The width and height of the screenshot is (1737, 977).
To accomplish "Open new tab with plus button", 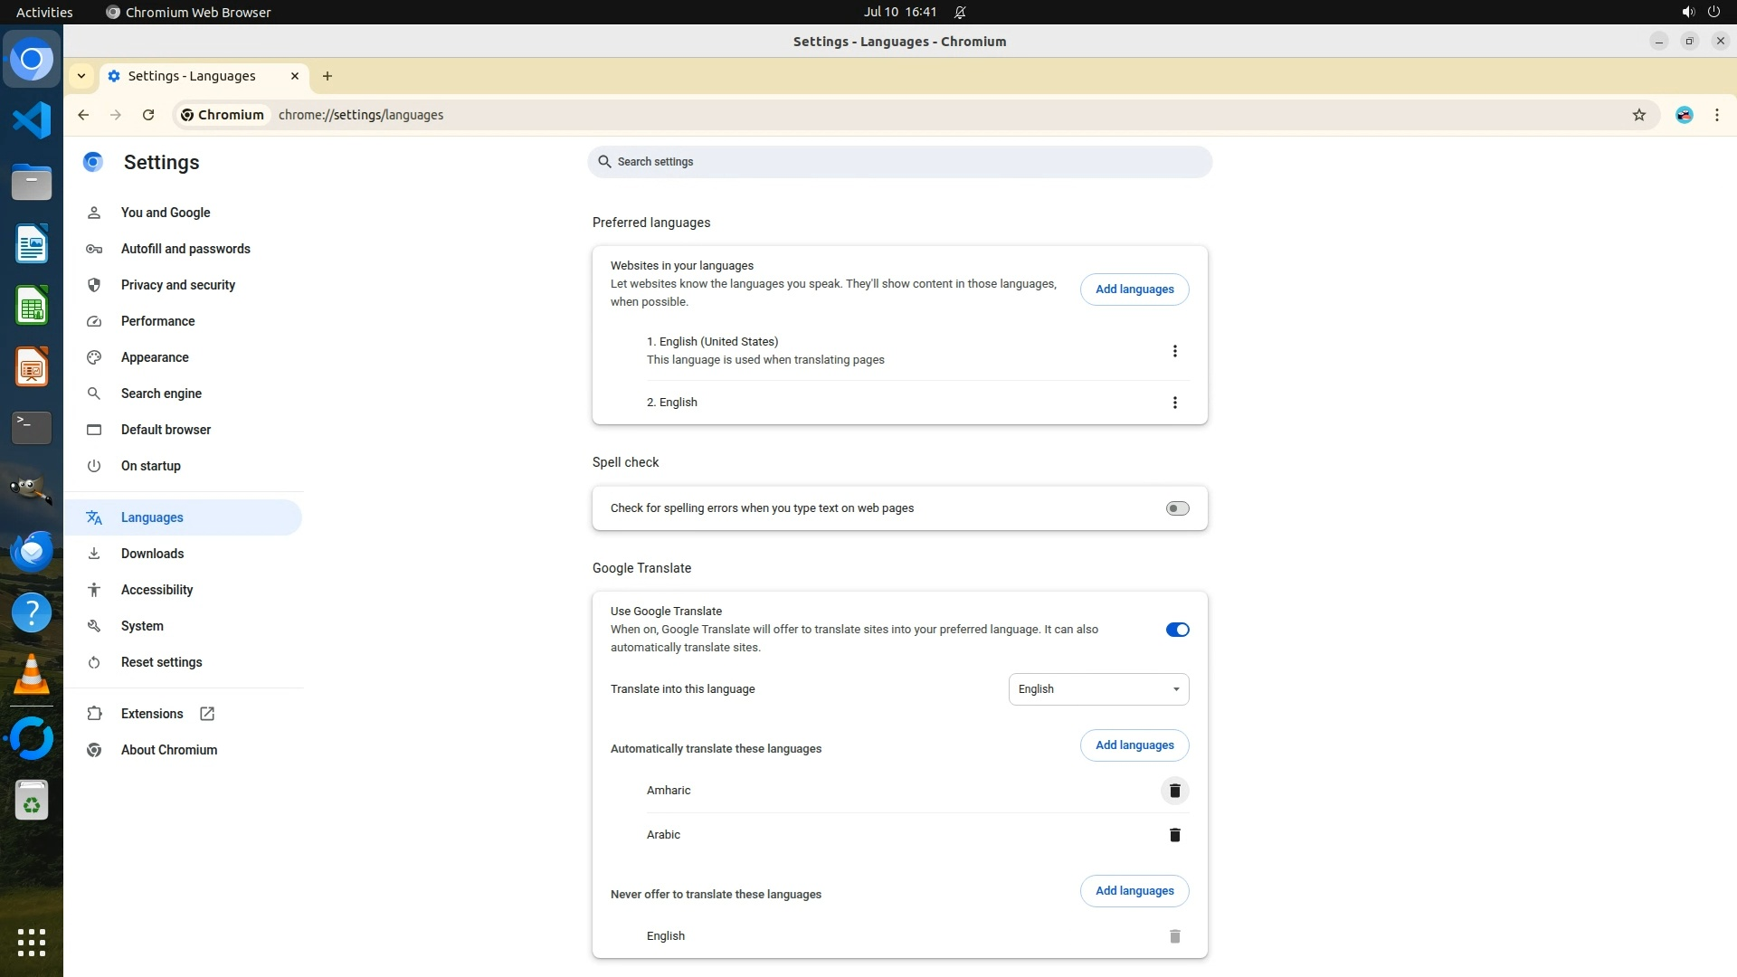I will [327, 76].
